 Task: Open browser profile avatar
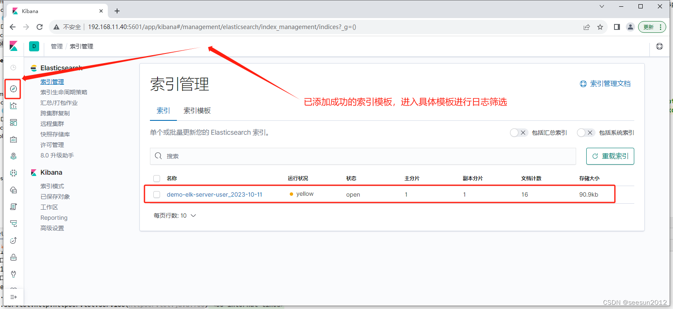(630, 27)
